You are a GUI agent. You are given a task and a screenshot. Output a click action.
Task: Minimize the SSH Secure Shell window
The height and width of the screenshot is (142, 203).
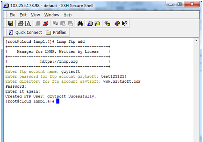pyautogui.click(x=171, y=5)
